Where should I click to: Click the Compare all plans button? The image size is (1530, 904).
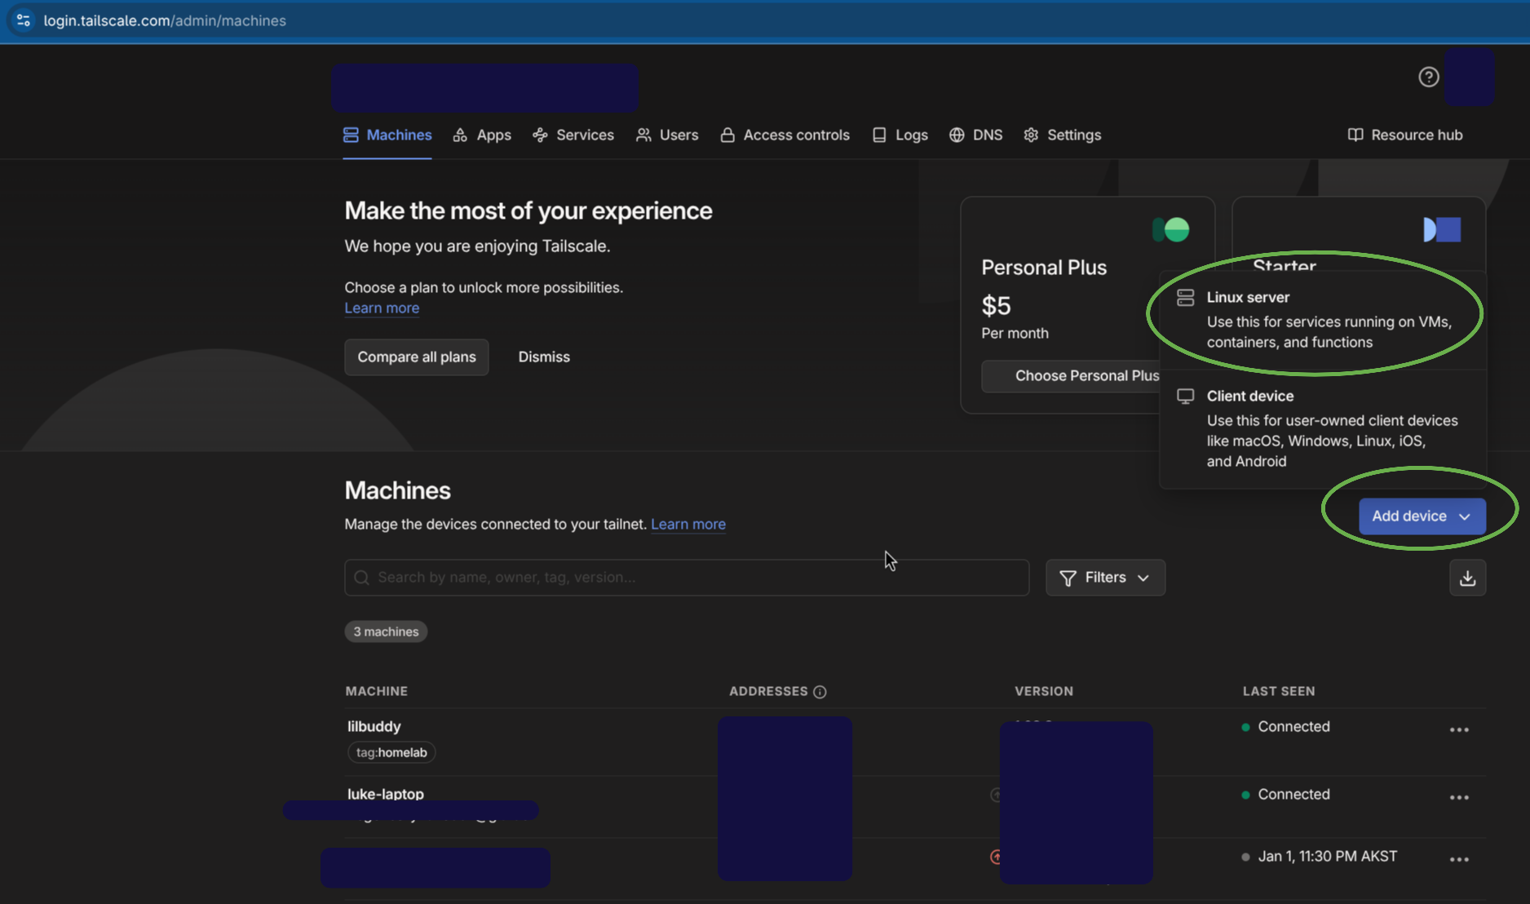[x=416, y=357]
